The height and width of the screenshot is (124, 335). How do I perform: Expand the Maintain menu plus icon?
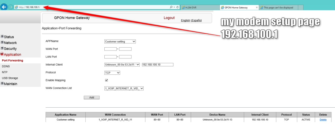point(2,83)
